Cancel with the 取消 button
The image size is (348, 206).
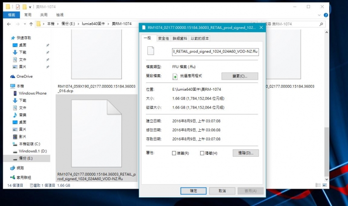point(222,191)
